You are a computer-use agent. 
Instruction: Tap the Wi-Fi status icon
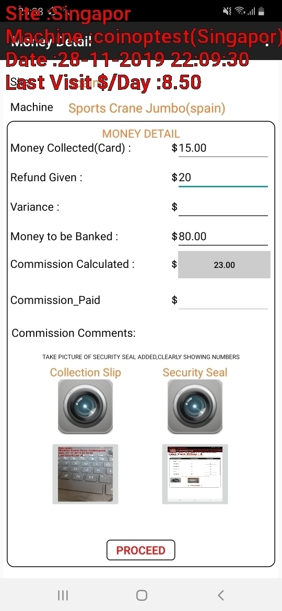pyautogui.click(x=239, y=11)
